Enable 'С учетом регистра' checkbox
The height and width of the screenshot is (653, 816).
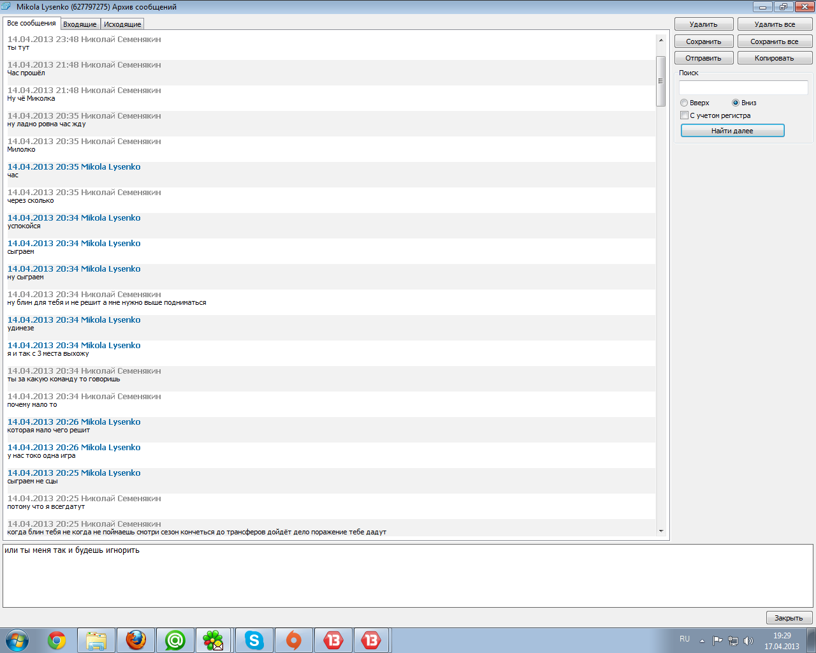[684, 115]
